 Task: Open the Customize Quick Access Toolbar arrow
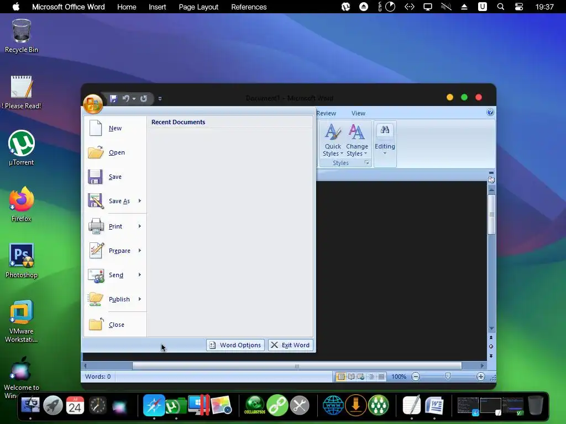pos(160,98)
